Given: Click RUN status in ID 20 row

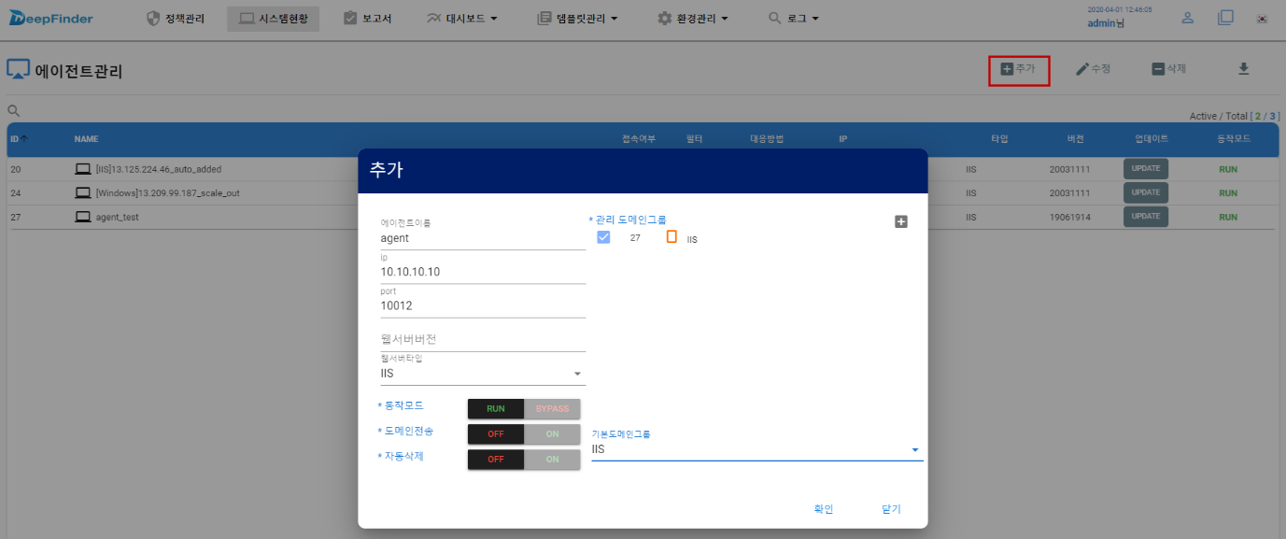Looking at the screenshot, I should coord(1227,169).
